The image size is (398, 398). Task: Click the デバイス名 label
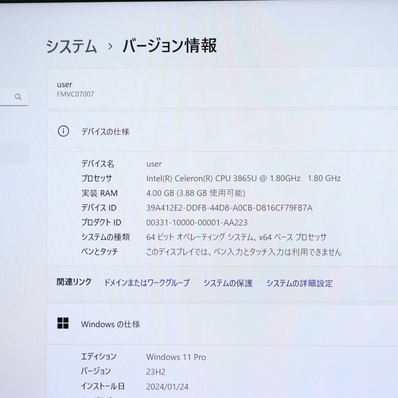click(x=98, y=164)
